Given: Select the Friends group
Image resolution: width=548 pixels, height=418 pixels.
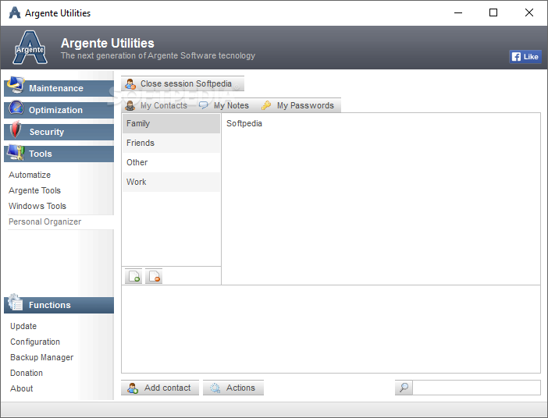Looking at the screenshot, I should pyautogui.click(x=171, y=143).
